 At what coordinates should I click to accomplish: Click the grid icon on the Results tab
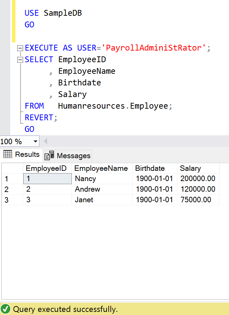click(x=8, y=154)
